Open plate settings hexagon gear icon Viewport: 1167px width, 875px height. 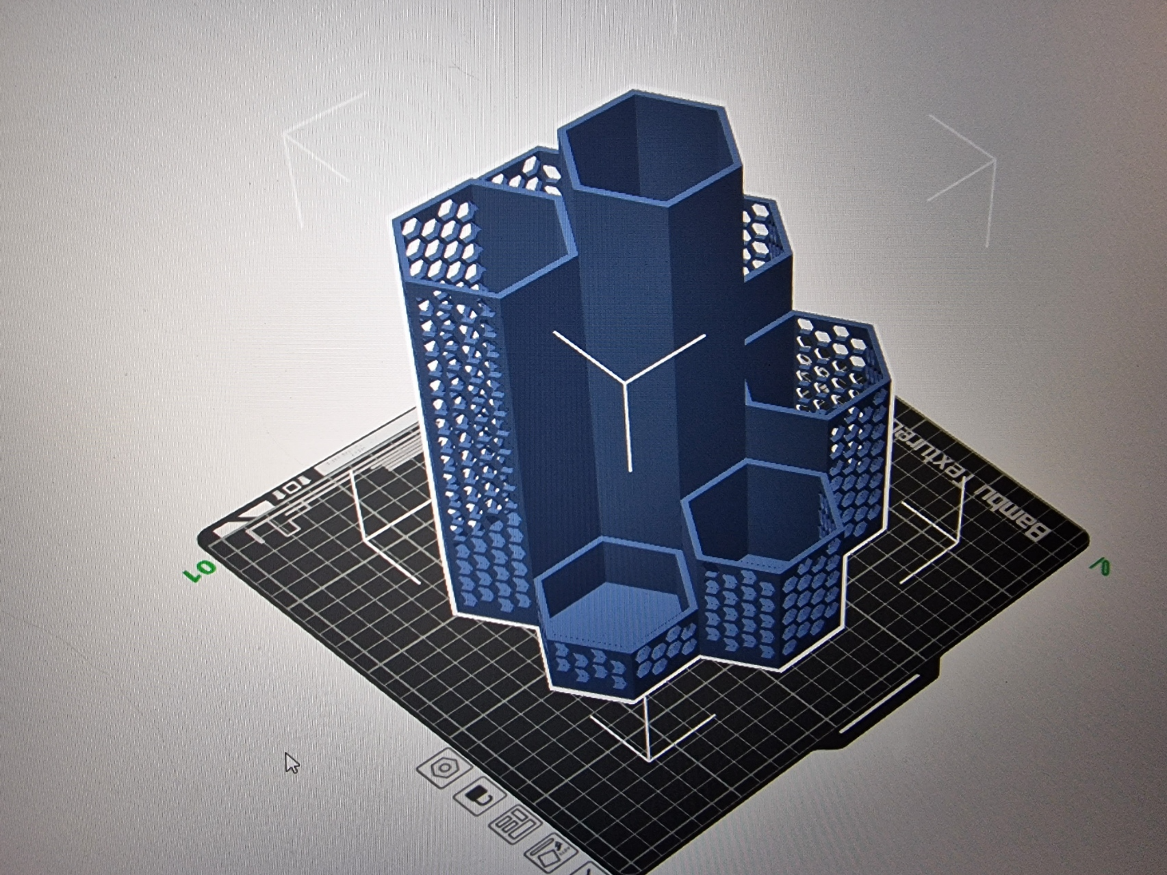pos(444,768)
